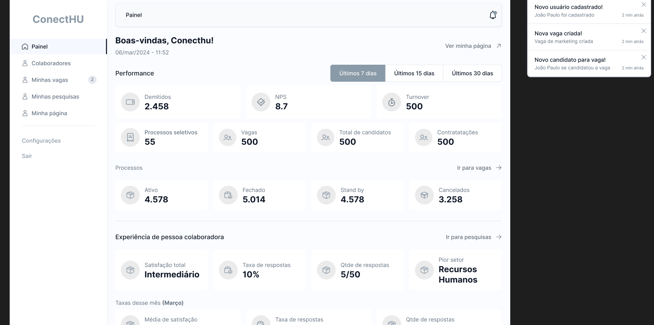Click the Processos seletivos receipt icon
This screenshot has height=325, width=654.
(x=130, y=137)
